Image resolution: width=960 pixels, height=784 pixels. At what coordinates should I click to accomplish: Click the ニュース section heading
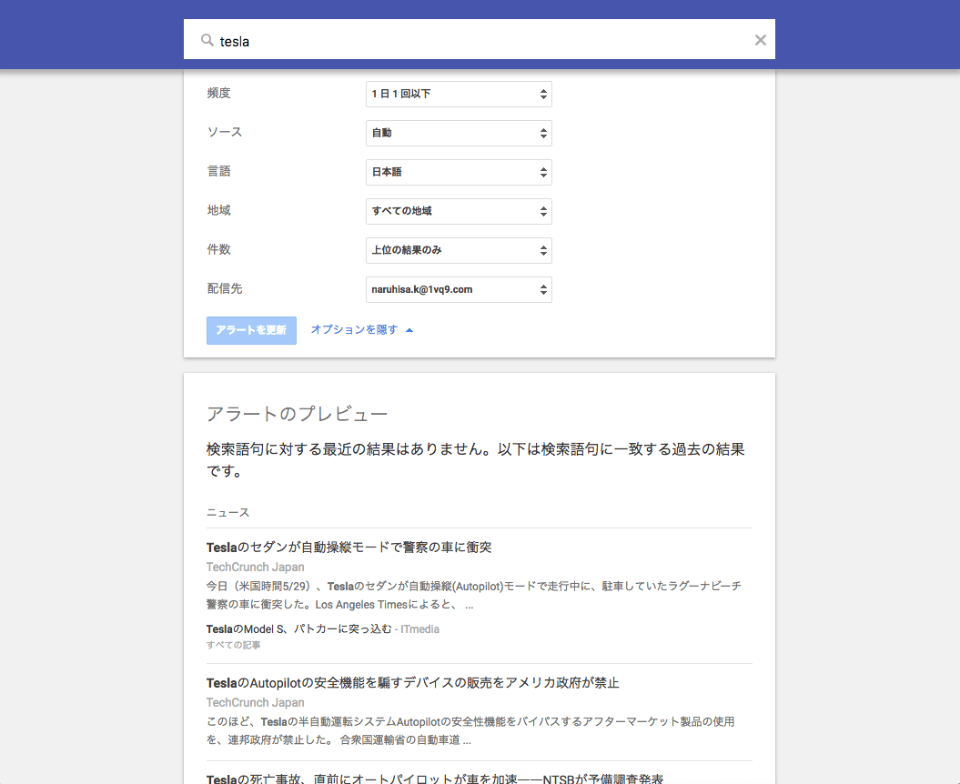(x=227, y=513)
